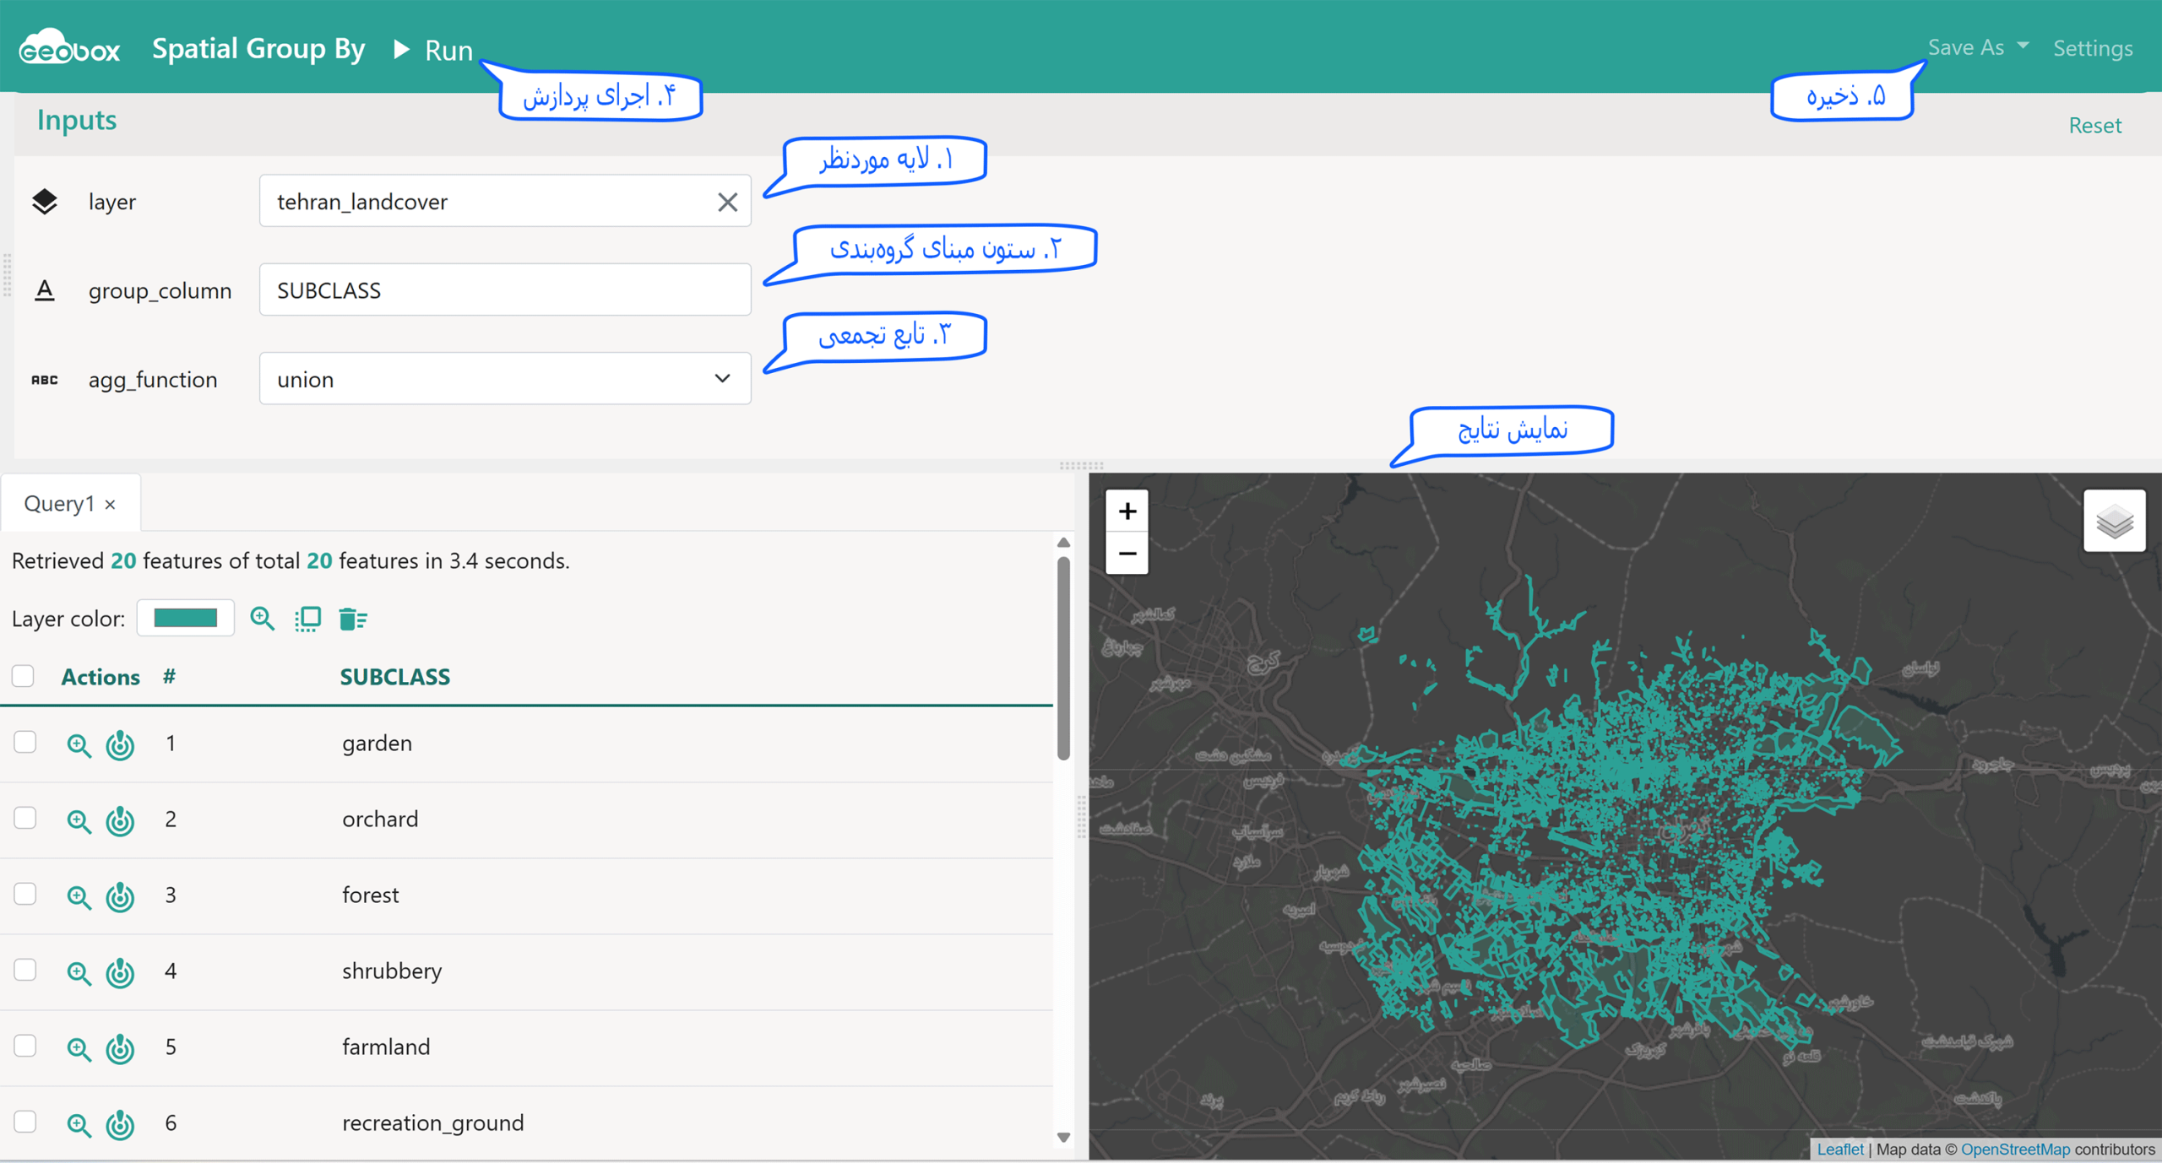The width and height of the screenshot is (2162, 1163).
Task: Open the Save As dropdown
Action: [x=1978, y=47]
